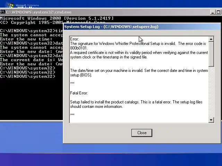Click 'A required certificate is not within' line
Viewport: 222px width, 166px height.
tap(139, 53)
